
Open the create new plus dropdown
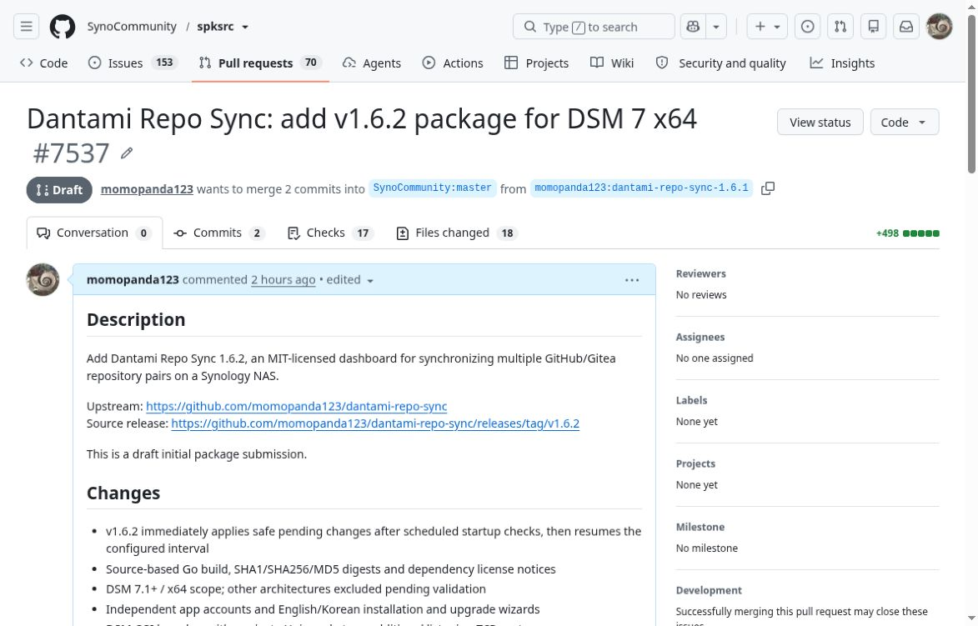767,27
